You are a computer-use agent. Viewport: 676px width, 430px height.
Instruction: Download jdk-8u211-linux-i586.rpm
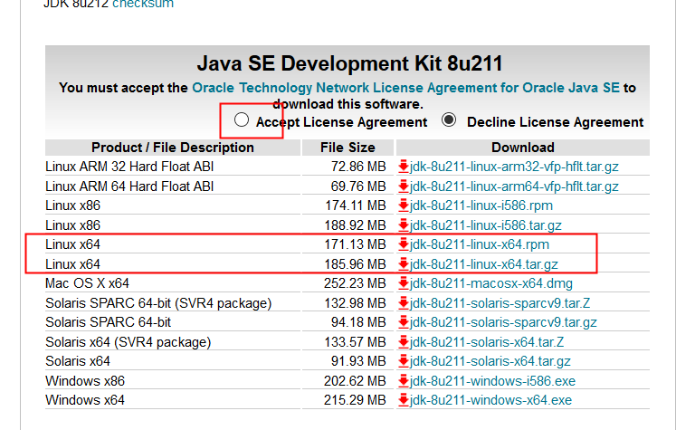[481, 205]
